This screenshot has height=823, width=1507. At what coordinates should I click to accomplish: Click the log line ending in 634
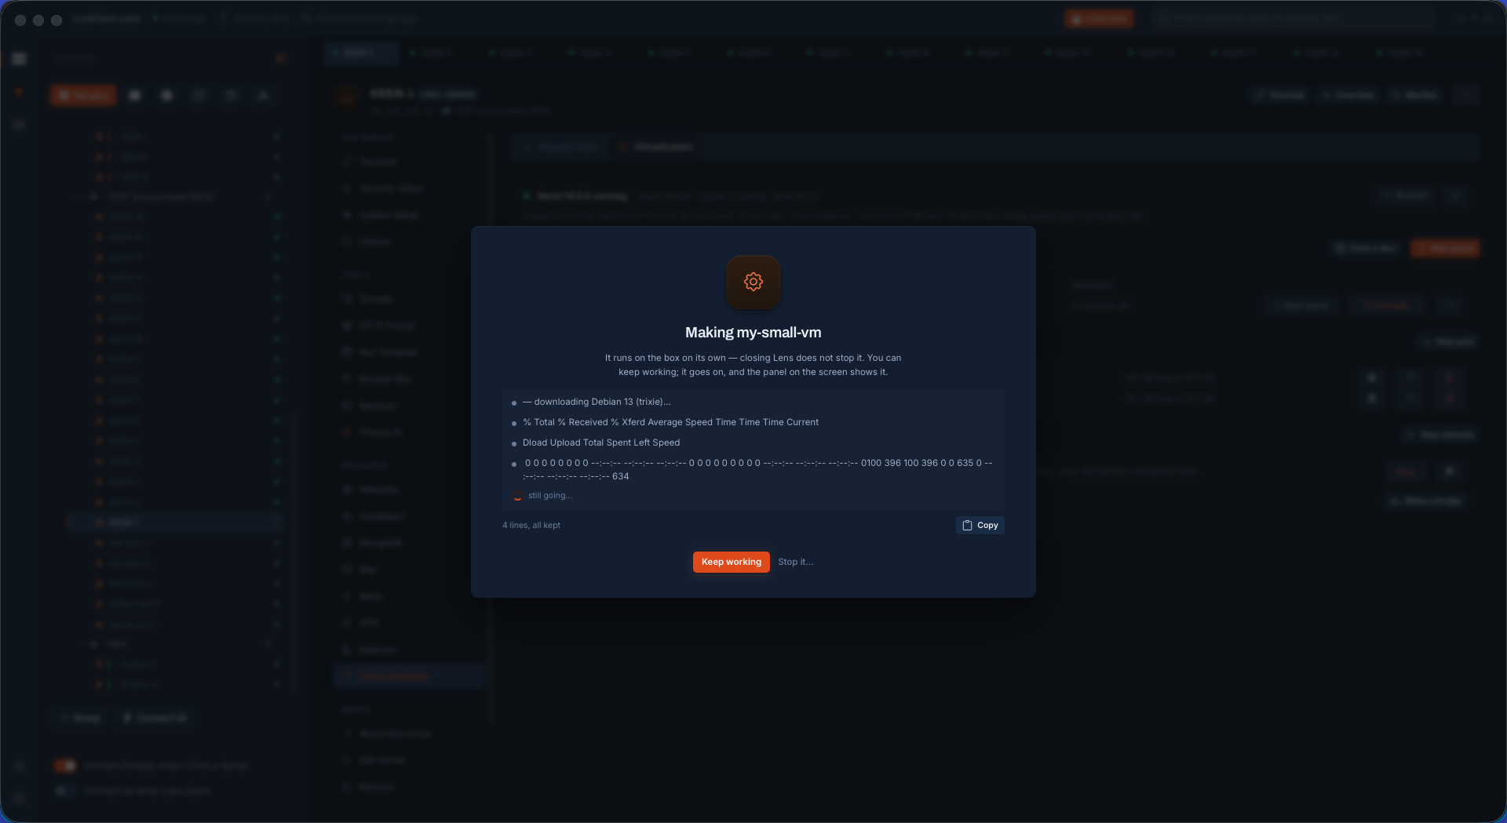coord(757,469)
